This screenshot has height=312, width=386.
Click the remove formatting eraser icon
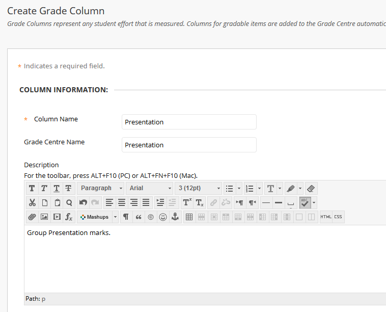[x=311, y=189]
